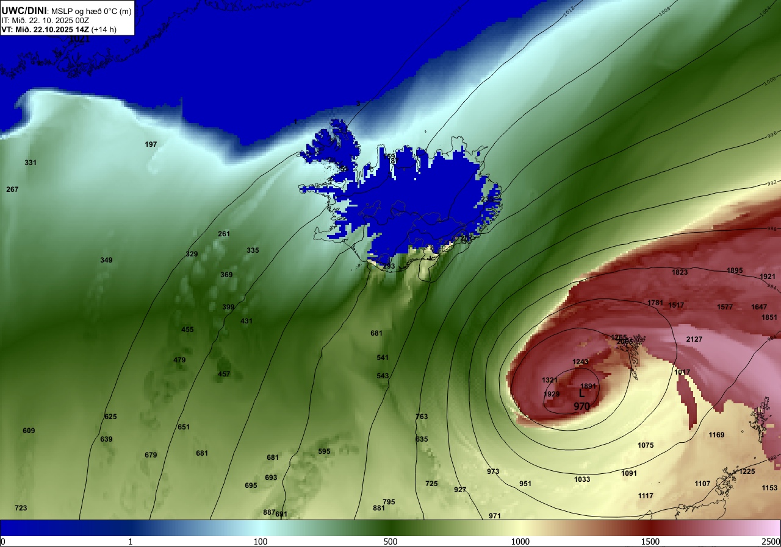The width and height of the screenshot is (781, 547).
Task: Click the height value '267'
Action: (12, 189)
